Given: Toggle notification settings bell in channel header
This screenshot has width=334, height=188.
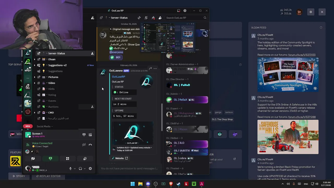Looking at the screenshot, I should point(146,18).
